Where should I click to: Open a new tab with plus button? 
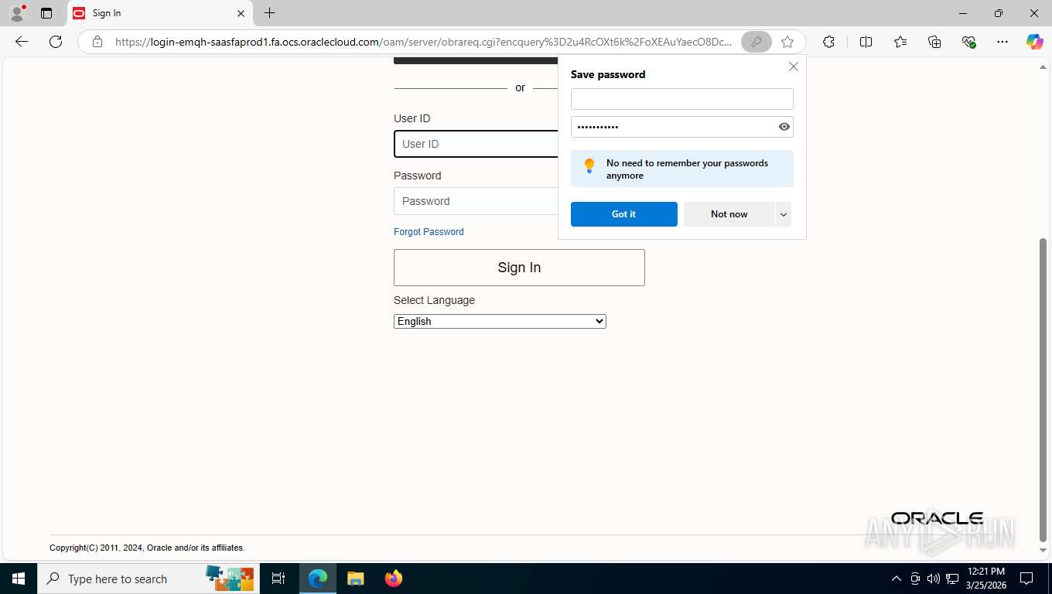pyautogui.click(x=269, y=13)
